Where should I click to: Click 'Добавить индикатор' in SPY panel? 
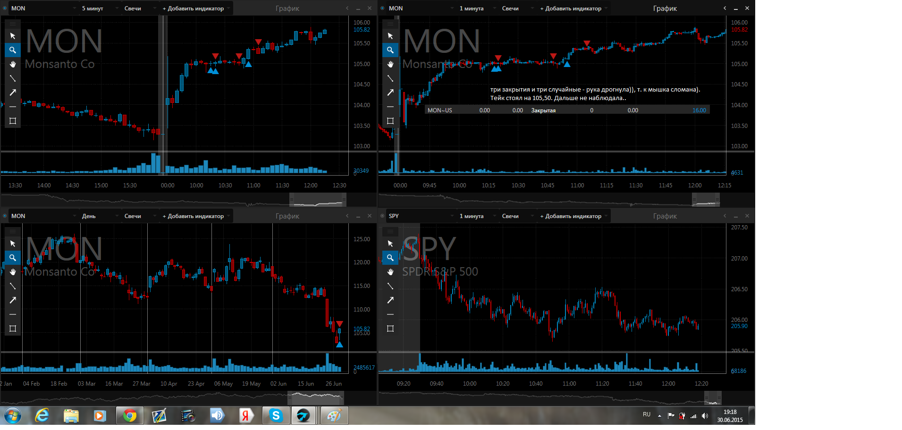click(573, 216)
